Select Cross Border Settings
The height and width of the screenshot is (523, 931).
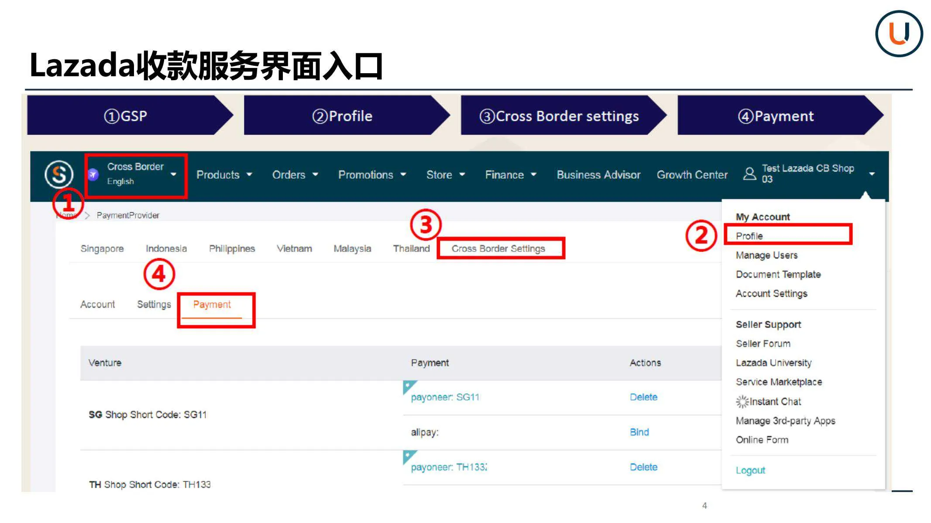click(499, 248)
